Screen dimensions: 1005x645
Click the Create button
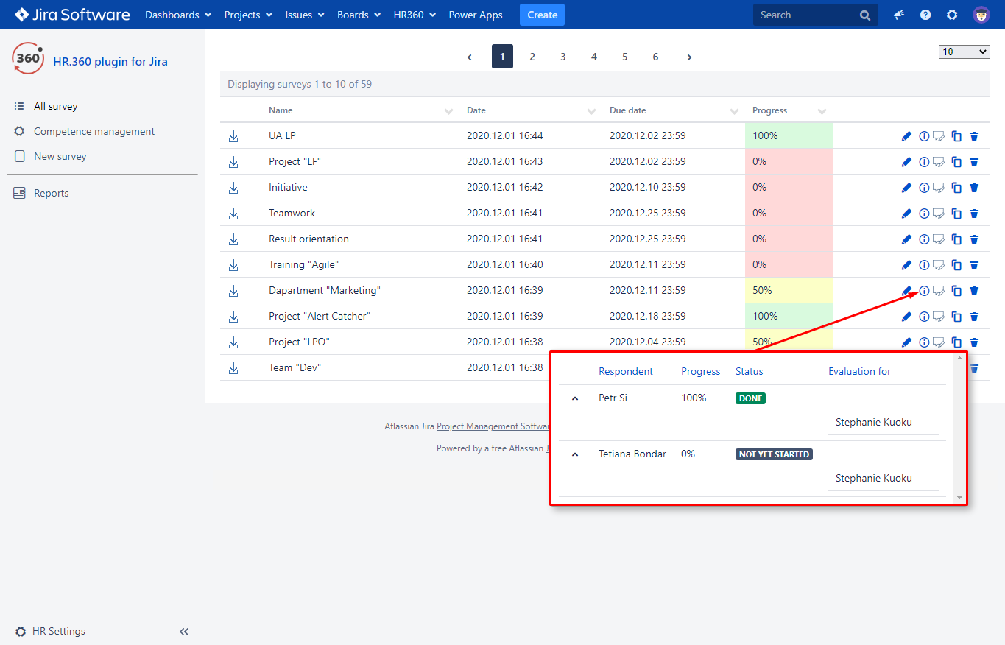pos(542,15)
